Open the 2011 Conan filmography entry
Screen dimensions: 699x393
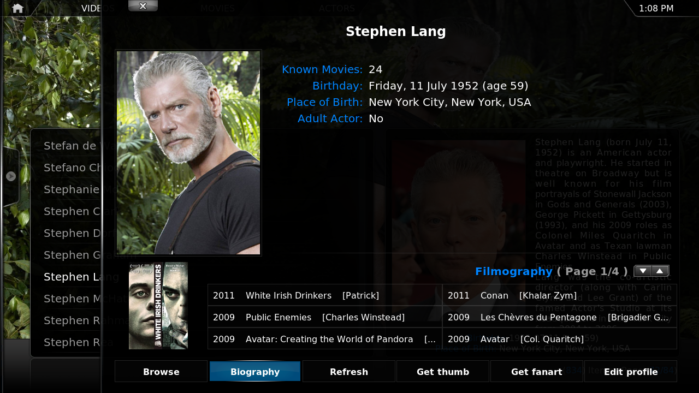(x=560, y=295)
